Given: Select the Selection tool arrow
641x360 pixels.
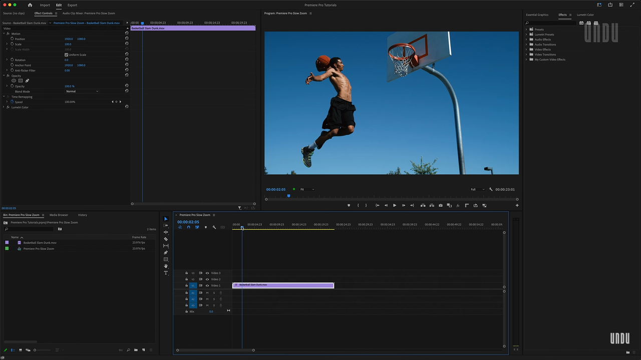Looking at the screenshot, I should [x=166, y=219].
